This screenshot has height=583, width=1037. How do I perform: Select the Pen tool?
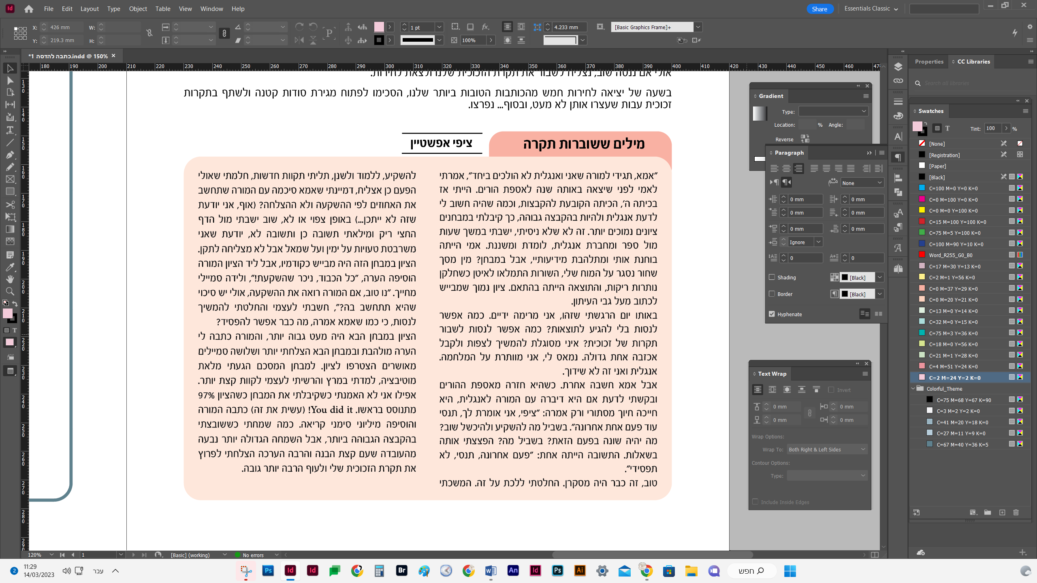pos(10,155)
